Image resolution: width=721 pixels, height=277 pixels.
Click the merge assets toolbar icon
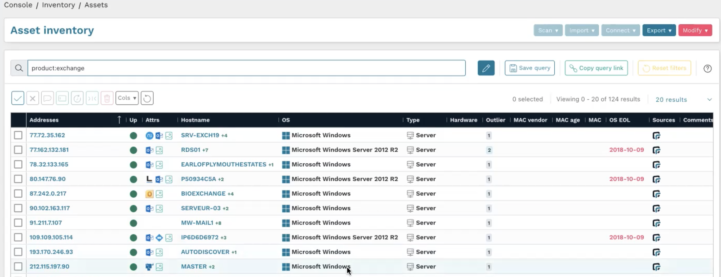[92, 98]
